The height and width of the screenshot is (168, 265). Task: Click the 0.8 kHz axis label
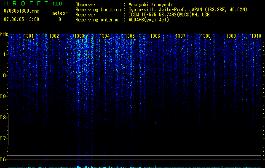[3, 118]
